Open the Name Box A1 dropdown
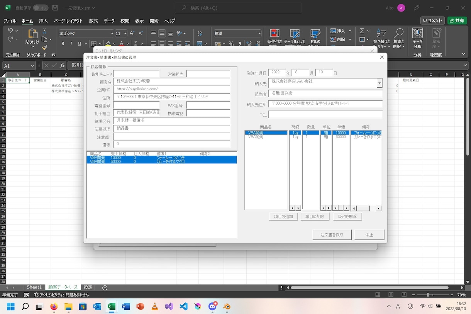 click(x=32, y=65)
